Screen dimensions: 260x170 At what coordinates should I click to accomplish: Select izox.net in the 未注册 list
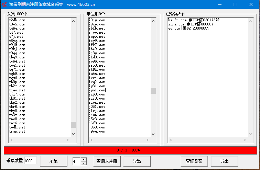click(97, 103)
